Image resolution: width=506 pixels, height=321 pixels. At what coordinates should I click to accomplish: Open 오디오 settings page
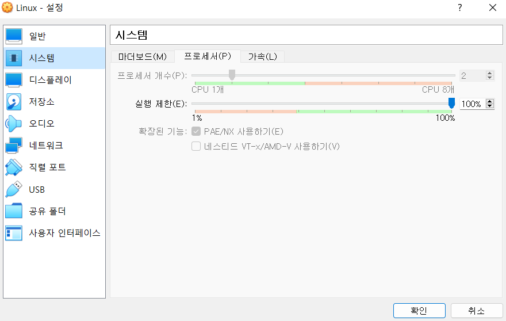click(x=54, y=124)
